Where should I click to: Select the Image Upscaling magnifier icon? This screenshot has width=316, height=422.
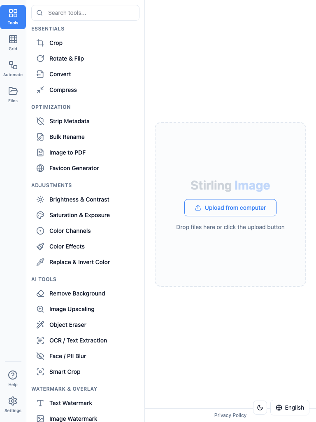[x=40, y=309]
